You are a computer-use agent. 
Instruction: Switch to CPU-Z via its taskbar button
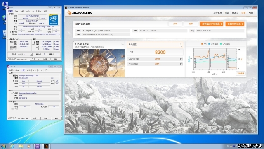38,146
